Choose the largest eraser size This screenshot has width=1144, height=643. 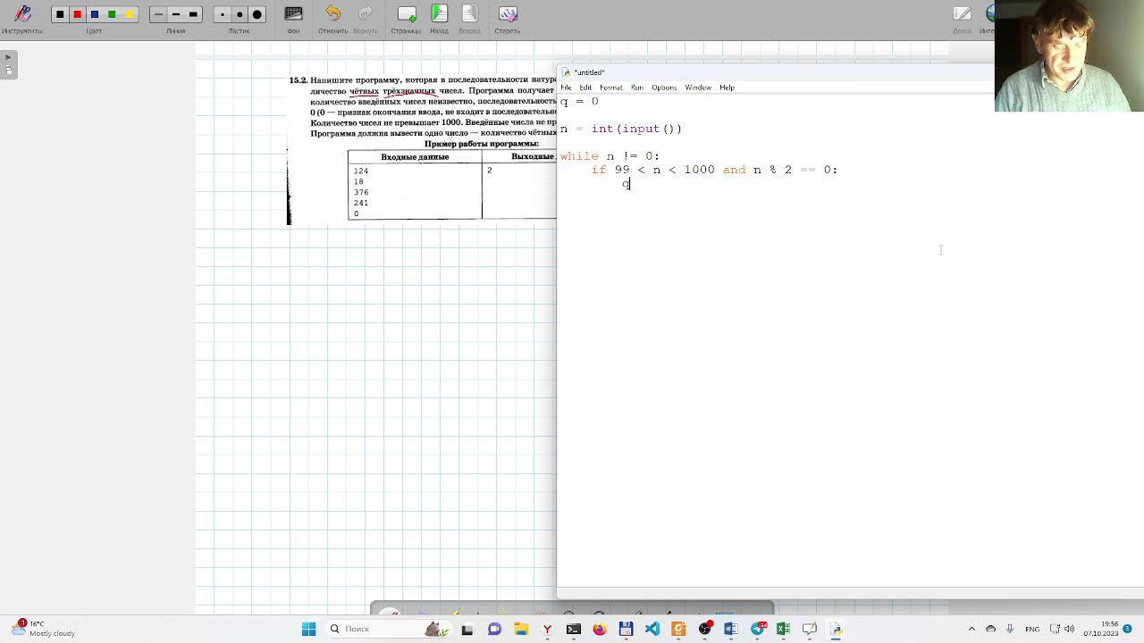[257, 14]
